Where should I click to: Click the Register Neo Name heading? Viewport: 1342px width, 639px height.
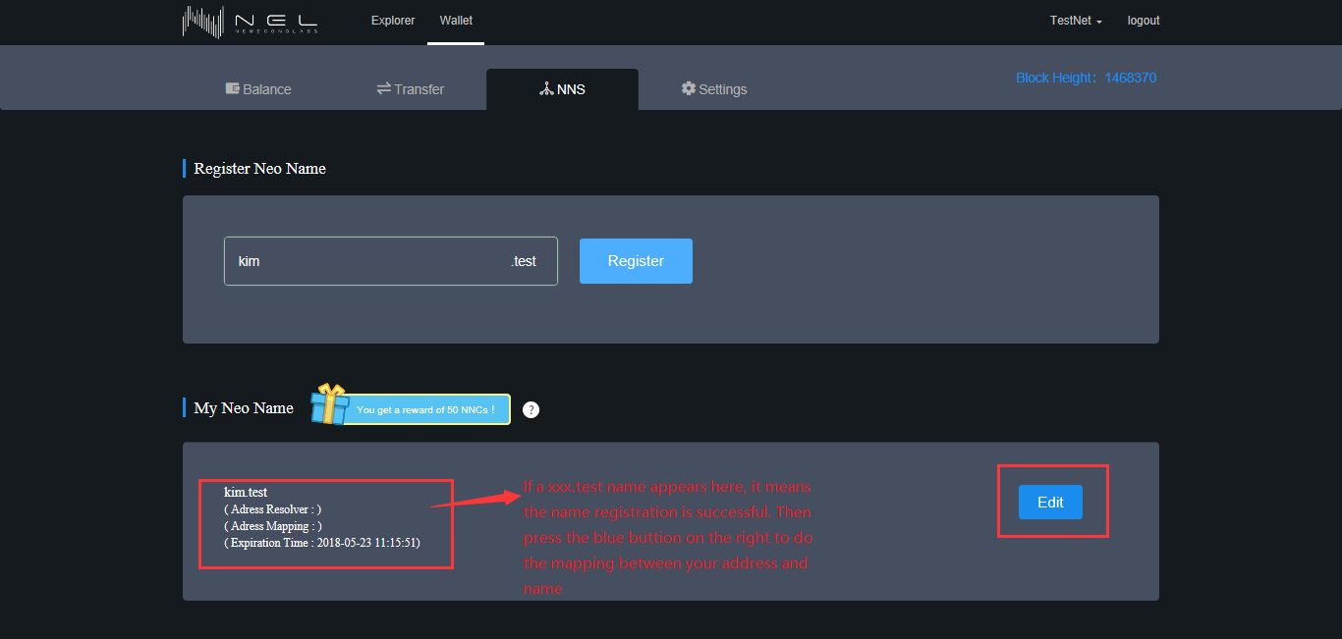[260, 169]
